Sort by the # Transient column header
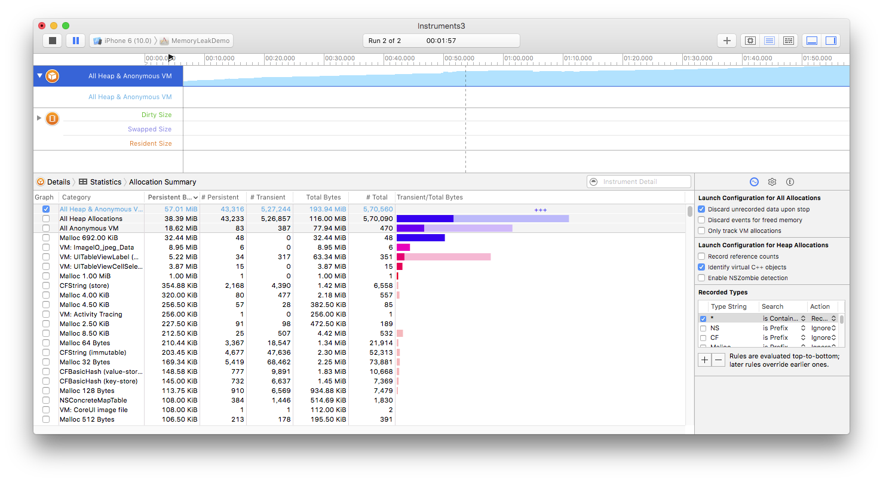This screenshot has height=482, width=883. coord(269,197)
